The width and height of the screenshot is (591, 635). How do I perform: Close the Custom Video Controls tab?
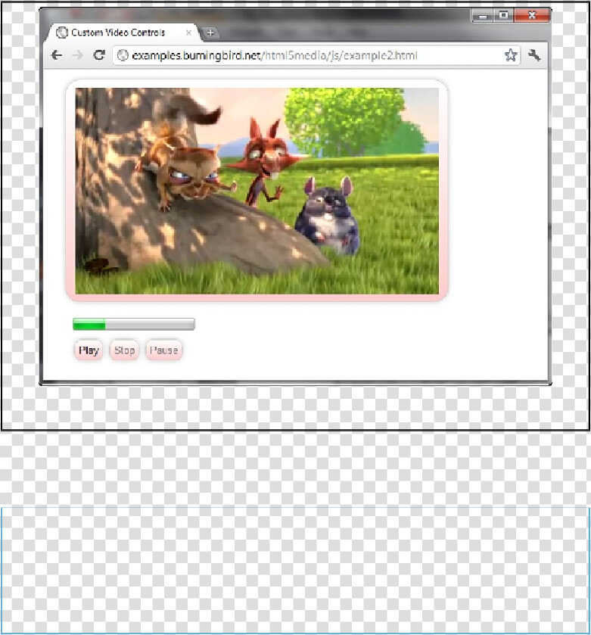pyautogui.click(x=188, y=33)
